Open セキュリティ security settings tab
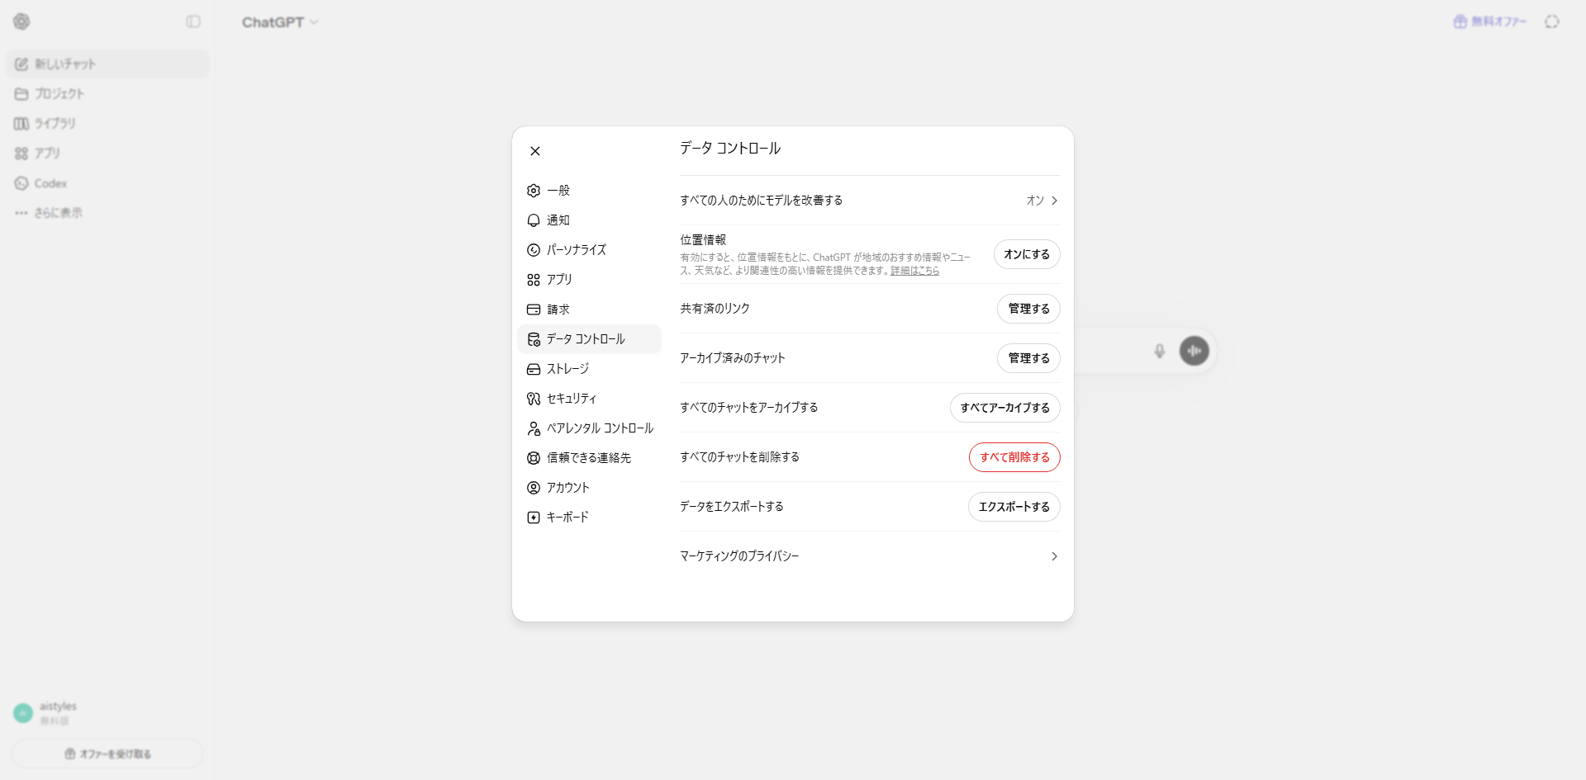The width and height of the screenshot is (1586, 780). click(589, 399)
